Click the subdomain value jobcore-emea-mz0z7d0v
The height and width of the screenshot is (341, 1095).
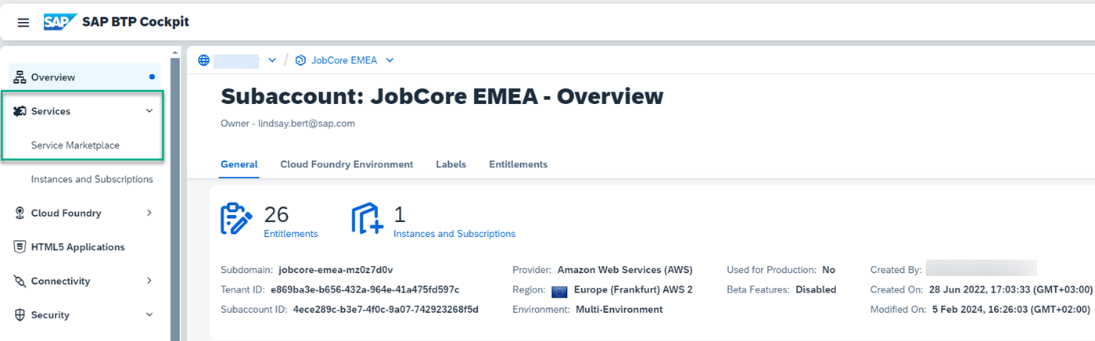pyautogui.click(x=336, y=270)
